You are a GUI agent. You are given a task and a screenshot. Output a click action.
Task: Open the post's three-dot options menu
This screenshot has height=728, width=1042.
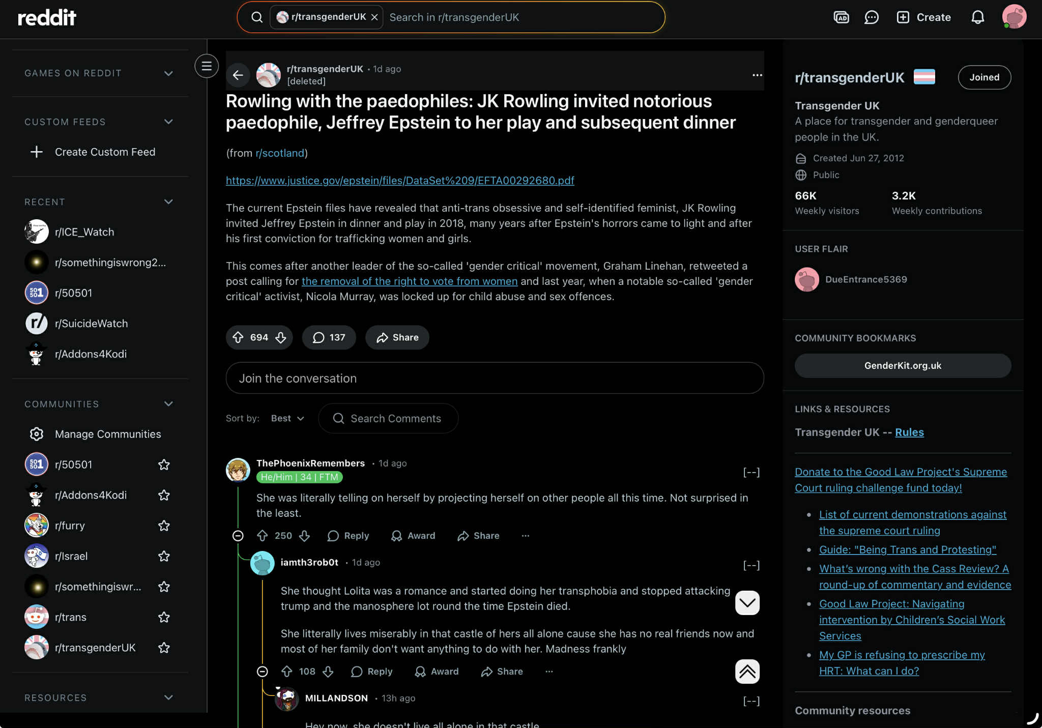coord(757,75)
